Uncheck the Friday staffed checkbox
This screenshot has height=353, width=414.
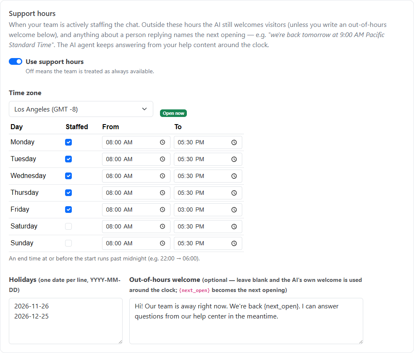pos(68,210)
